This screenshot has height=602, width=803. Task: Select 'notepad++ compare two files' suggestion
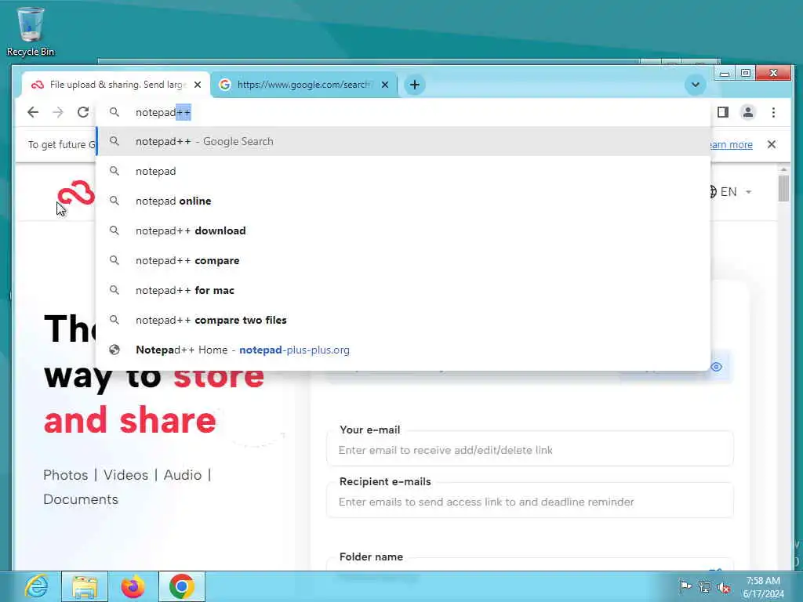(x=404, y=320)
